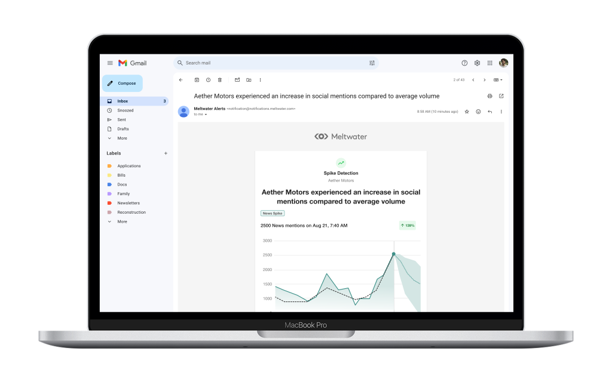Create a new label with plus button
The height and width of the screenshot is (385, 612).
[166, 153]
